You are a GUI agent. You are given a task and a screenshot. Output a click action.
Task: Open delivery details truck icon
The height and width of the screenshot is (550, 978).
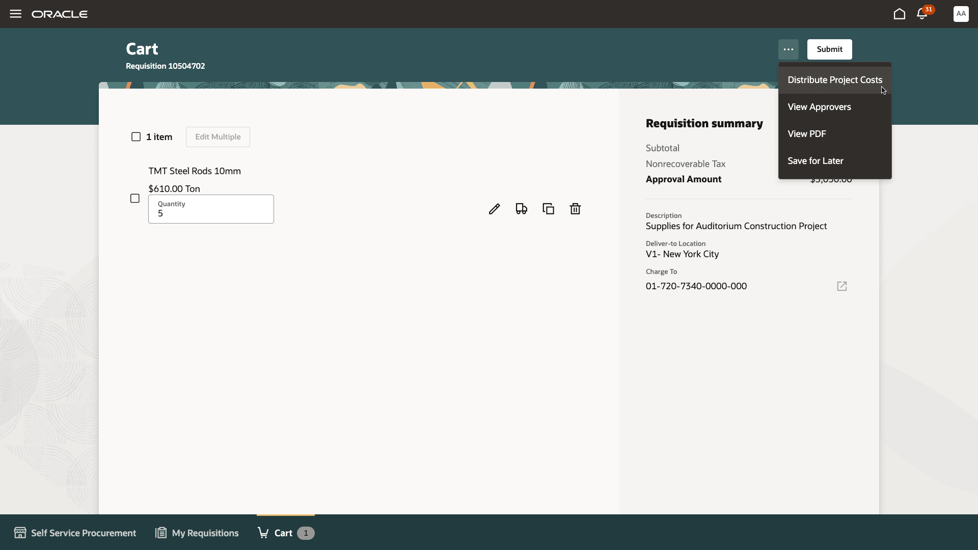521,209
